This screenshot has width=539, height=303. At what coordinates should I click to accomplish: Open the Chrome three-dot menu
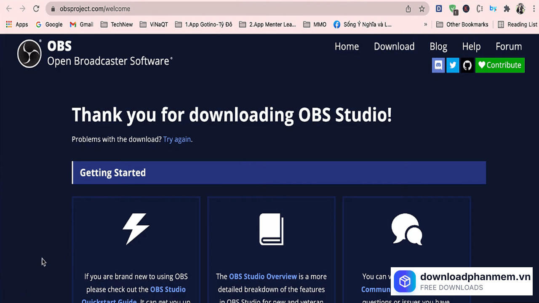pyautogui.click(x=533, y=8)
